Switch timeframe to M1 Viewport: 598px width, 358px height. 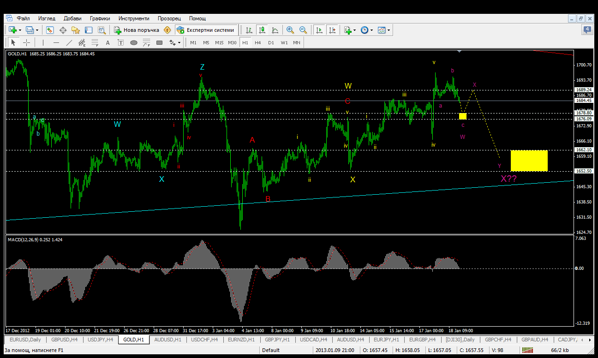click(193, 42)
